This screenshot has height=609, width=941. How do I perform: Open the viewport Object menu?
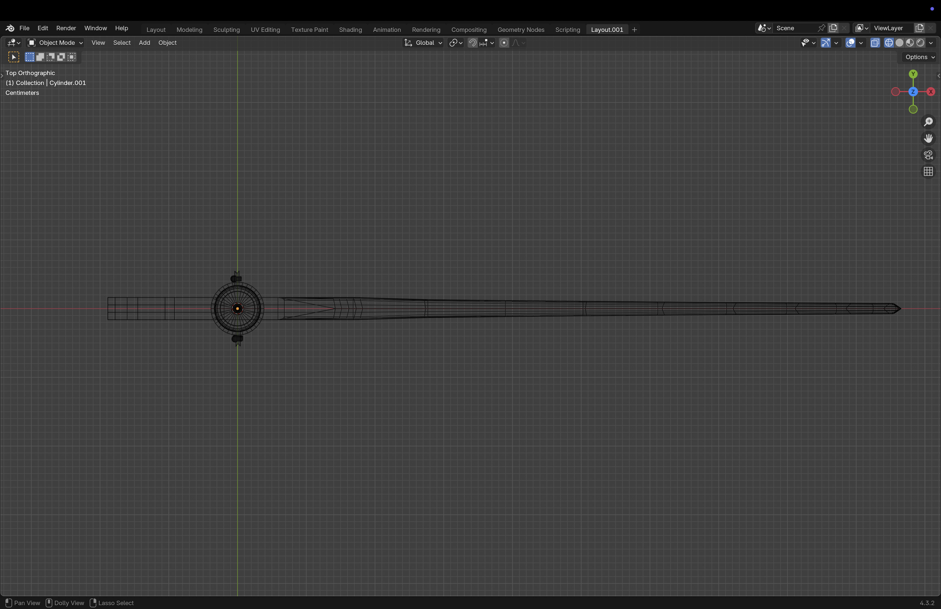(x=167, y=43)
